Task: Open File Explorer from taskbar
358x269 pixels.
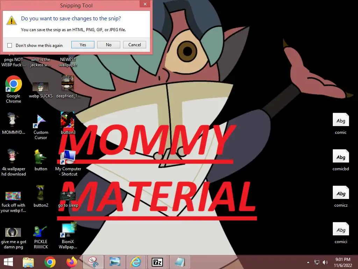Action: [28, 262]
